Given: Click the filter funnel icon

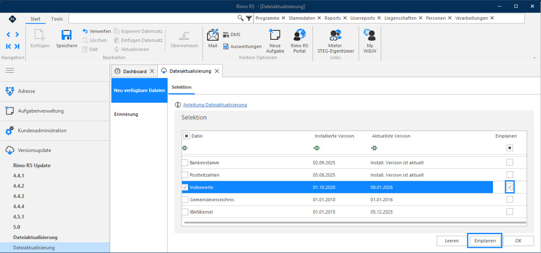Looking at the screenshot, I should [249, 18].
